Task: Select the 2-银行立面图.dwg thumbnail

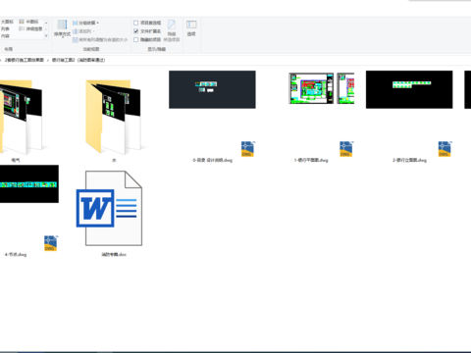Action: [x=409, y=89]
